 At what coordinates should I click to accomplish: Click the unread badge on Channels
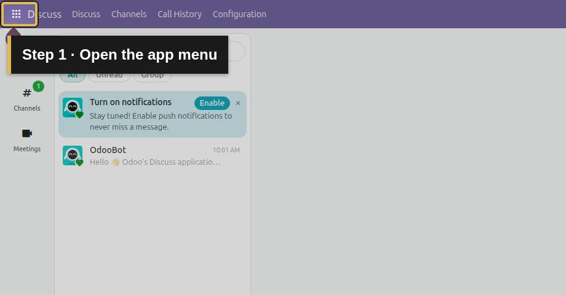pyautogui.click(x=38, y=87)
